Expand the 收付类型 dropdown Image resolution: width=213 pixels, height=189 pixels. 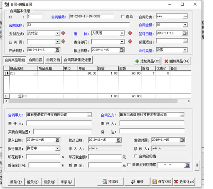click(x=185, y=50)
